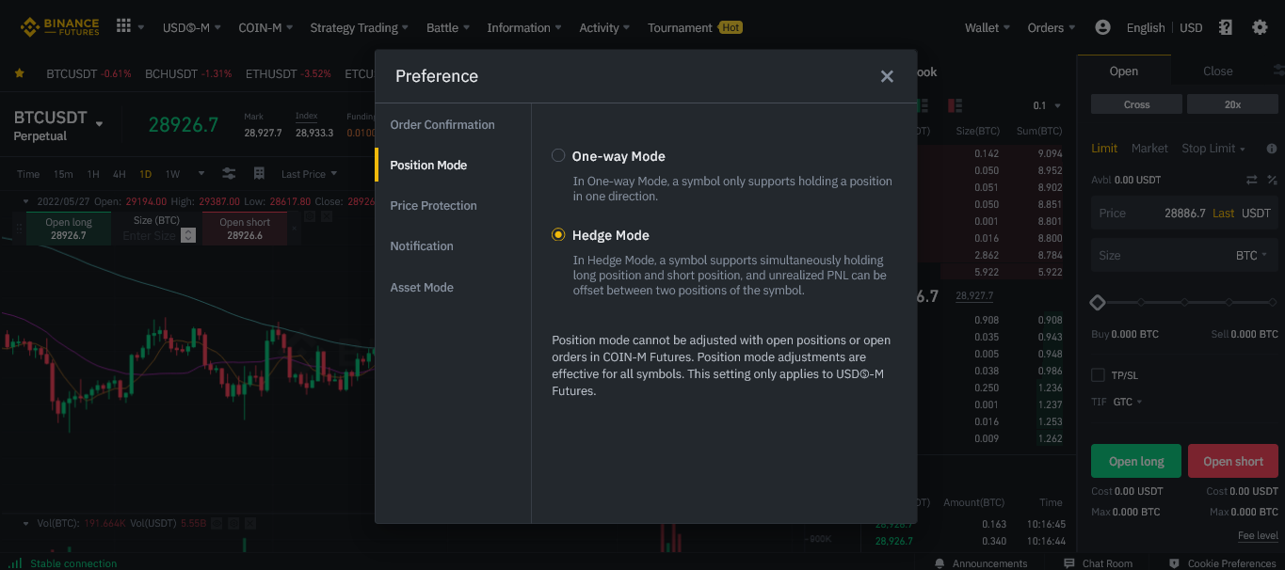The height and width of the screenshot is (570, 1285).
Task: Change language from English
Action: (1146, 27)
